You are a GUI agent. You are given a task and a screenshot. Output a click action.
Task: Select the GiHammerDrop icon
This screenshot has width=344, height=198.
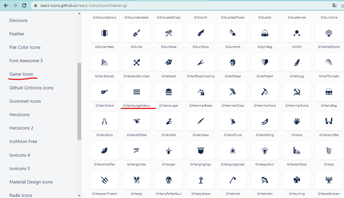click(233, 92)
